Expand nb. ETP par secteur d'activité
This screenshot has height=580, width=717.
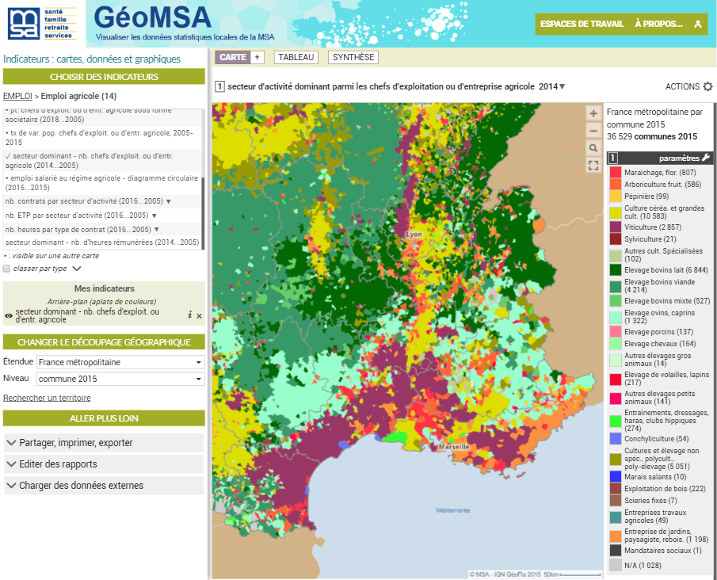coord(154,216)
